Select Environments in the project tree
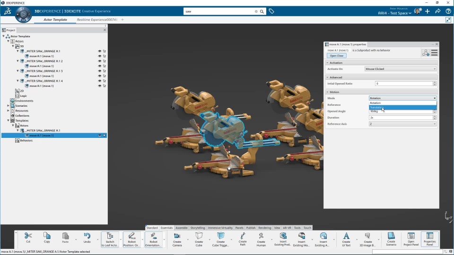 point(24,101)
